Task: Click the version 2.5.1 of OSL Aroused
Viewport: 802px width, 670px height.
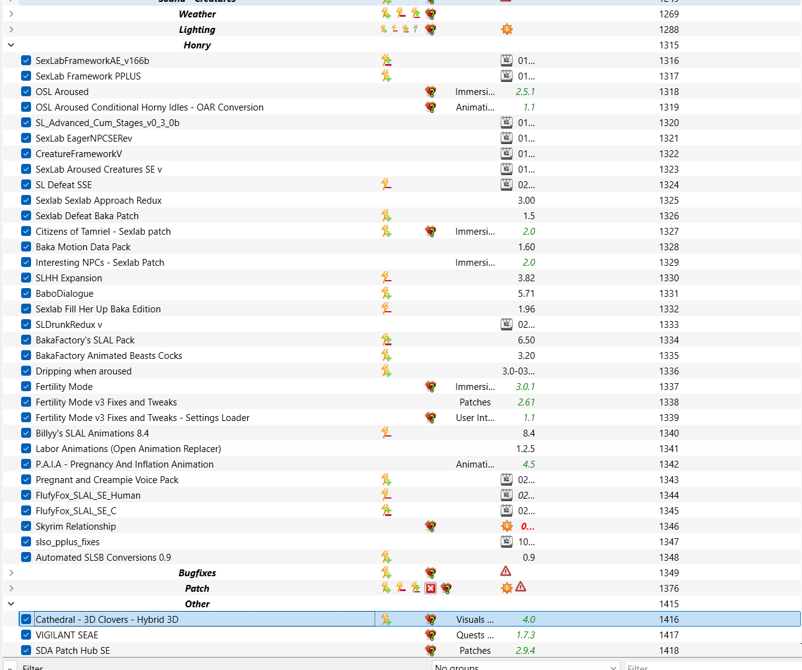Action: (525, 91)
